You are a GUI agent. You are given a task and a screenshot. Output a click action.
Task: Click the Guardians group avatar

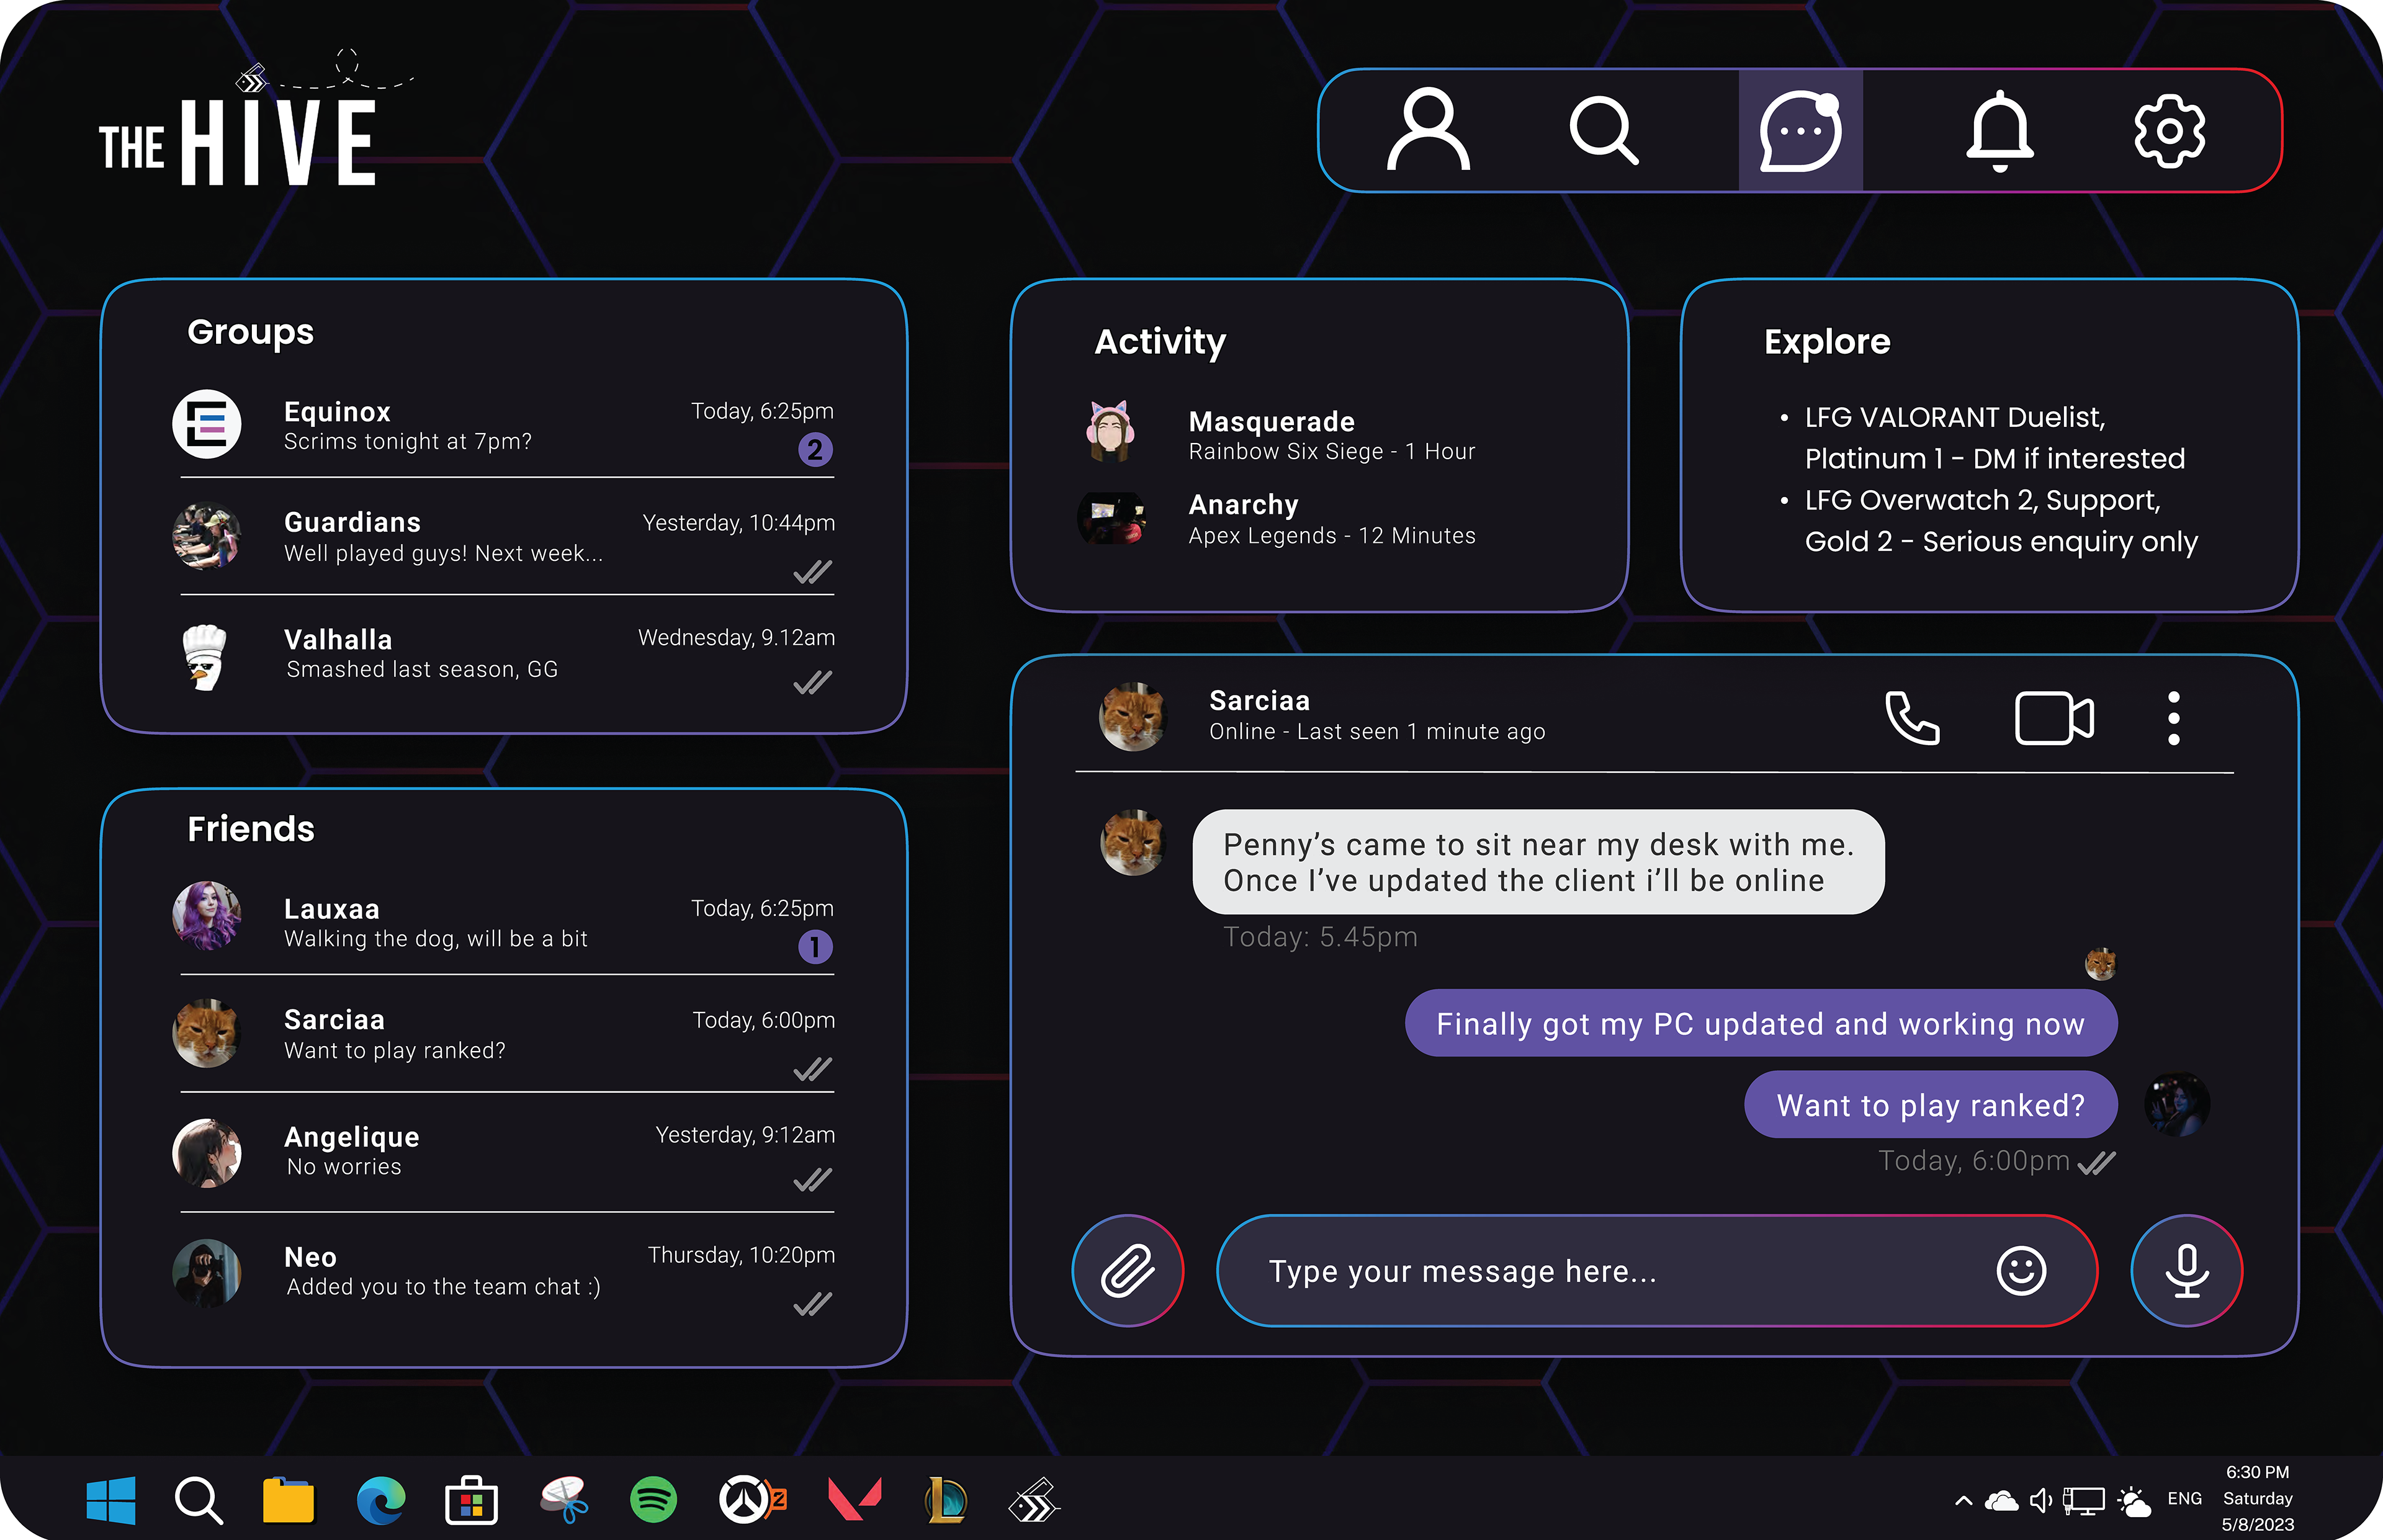pyautogui.click(x=207, y=536)
